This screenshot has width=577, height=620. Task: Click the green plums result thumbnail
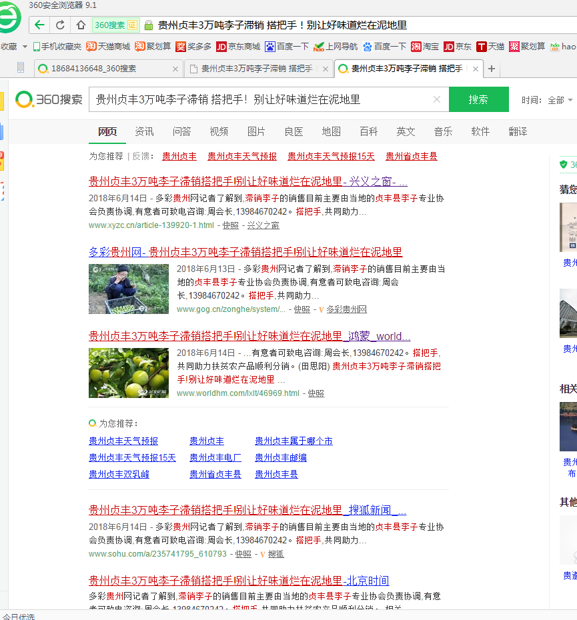129,373
